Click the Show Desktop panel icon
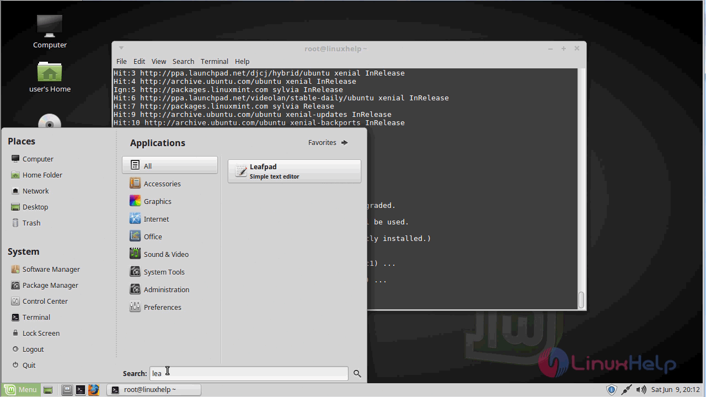The width and height of the screenshot is (706, 397). pos(48,390)
